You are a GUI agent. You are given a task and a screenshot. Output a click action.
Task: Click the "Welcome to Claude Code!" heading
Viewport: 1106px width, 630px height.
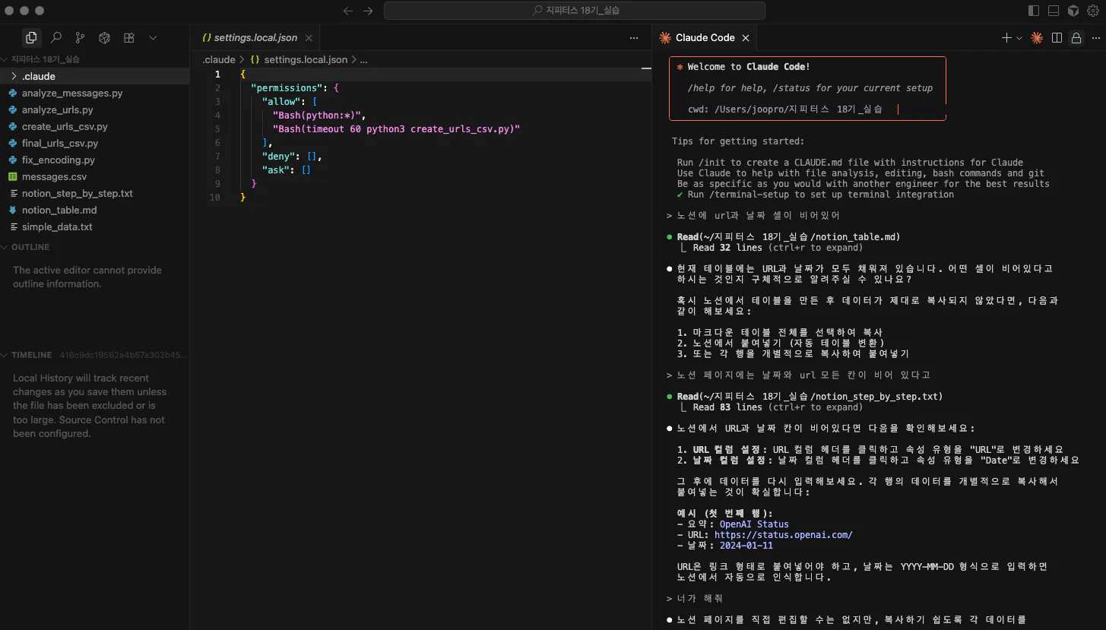(x=749, y=67)
